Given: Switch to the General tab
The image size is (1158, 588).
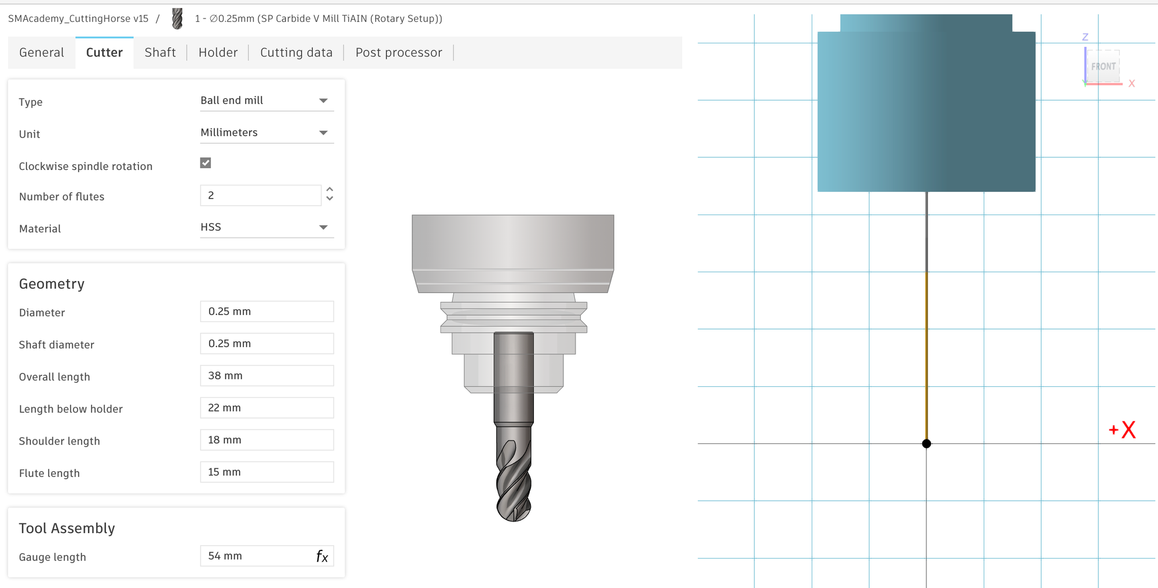Looking at the screenshot, I should (42, 53).
